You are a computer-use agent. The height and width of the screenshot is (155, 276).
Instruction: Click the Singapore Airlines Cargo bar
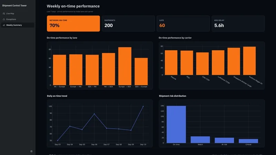234,61
